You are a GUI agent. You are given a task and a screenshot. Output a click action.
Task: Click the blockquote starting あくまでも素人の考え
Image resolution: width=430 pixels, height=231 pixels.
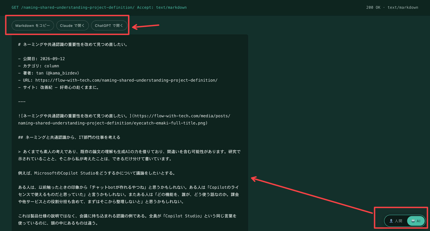129,155
